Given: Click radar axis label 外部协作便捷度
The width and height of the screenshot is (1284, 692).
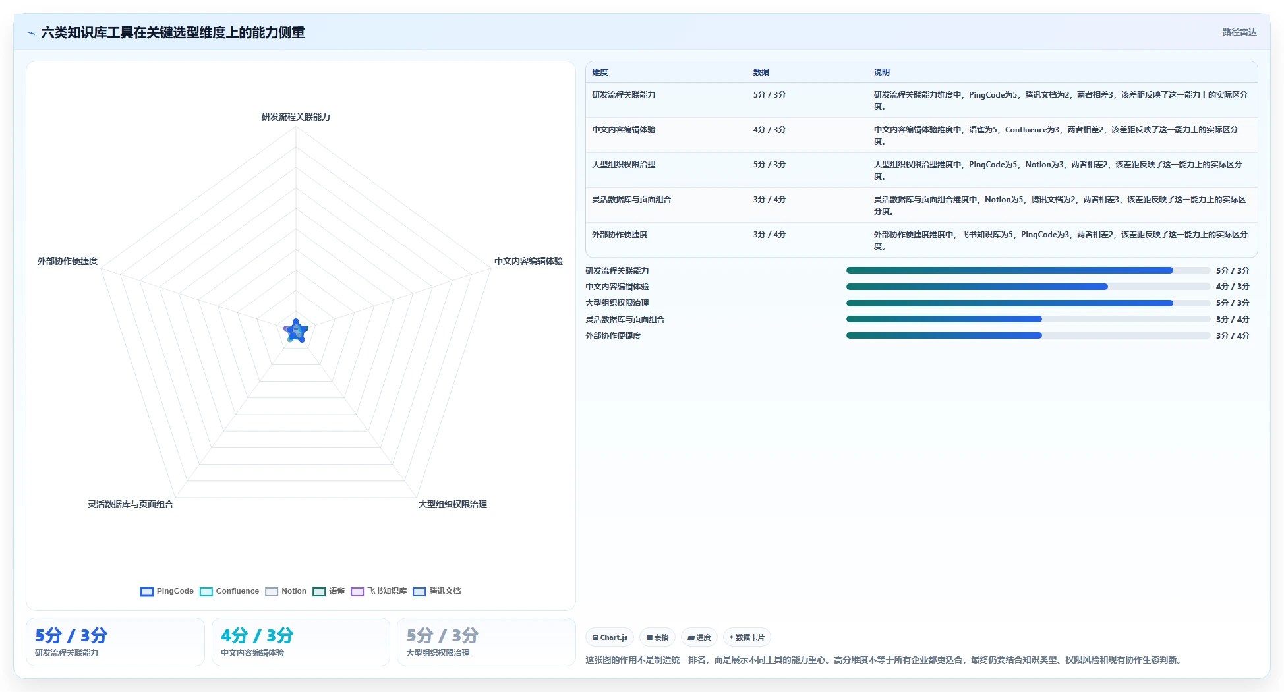Looking at the screenshot, I should click(67, 261).
